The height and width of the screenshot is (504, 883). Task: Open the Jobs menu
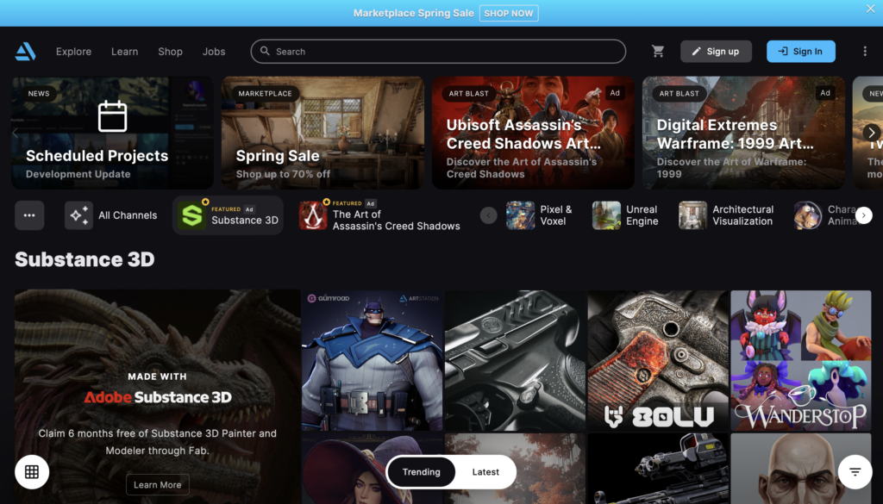point(214,51)
